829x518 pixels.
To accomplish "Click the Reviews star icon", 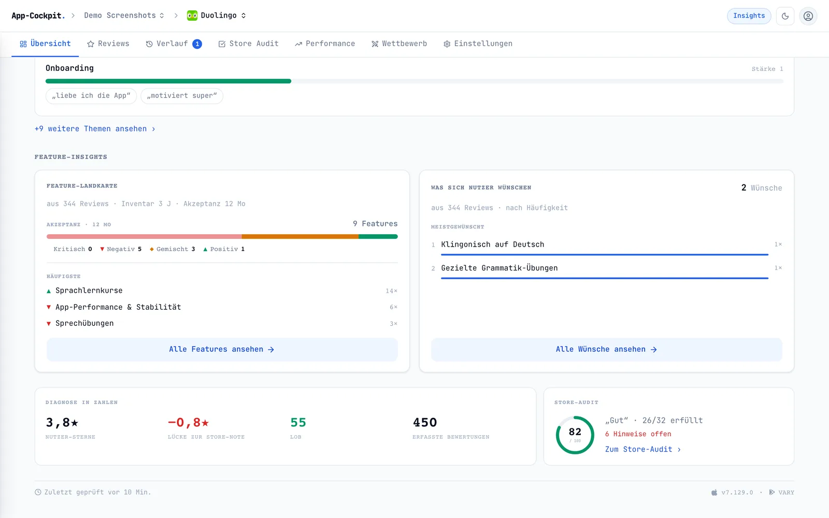I will [91, 44].
